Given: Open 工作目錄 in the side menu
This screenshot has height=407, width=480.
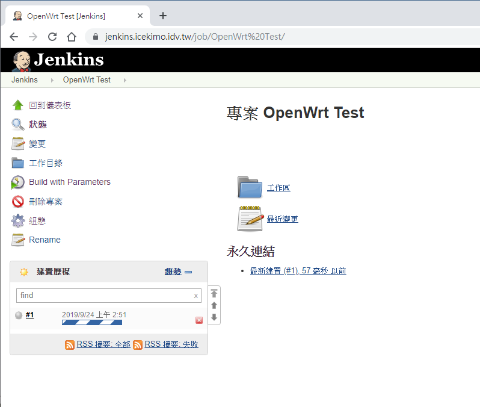Looking at the screenshot, I should tap(46, 163).
